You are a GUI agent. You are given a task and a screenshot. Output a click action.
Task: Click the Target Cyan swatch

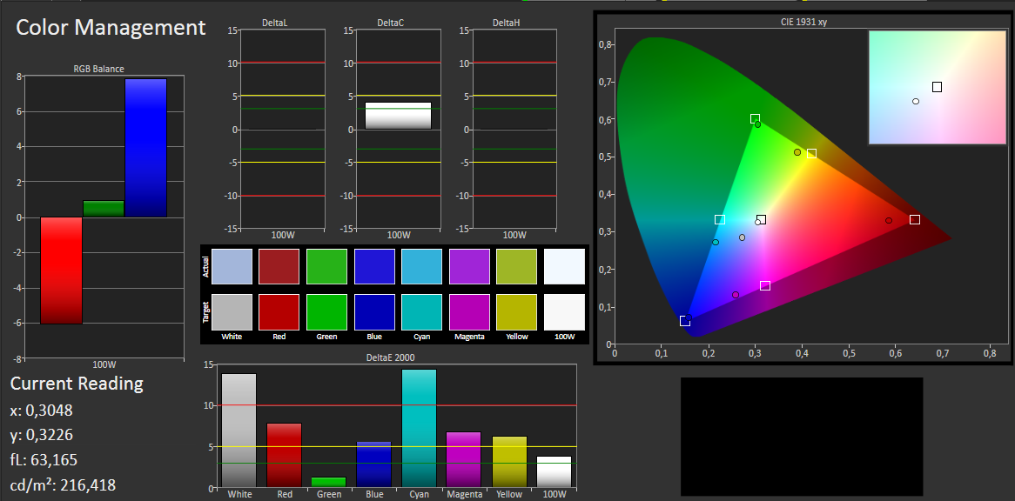422,312
